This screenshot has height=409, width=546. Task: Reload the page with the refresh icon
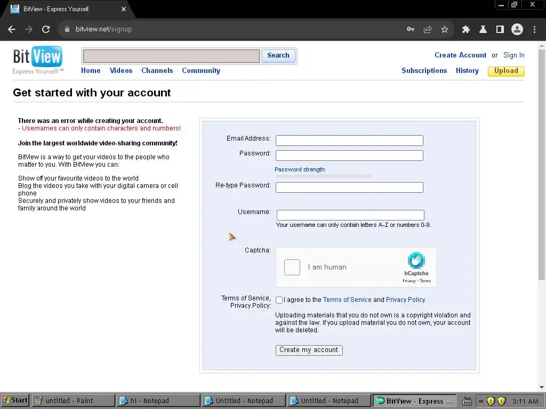46,29
